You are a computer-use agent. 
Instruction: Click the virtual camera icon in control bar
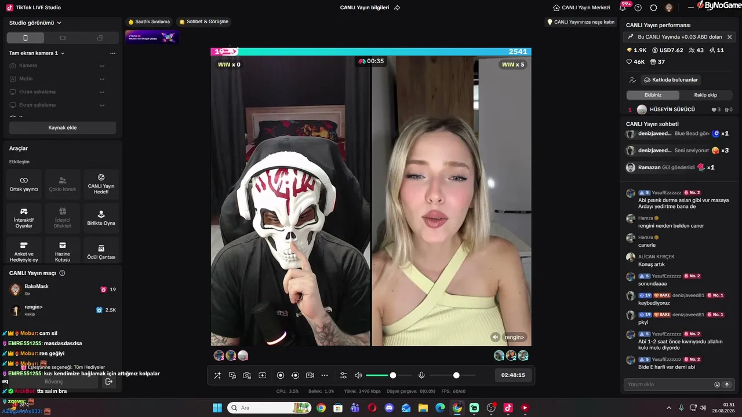click(x=310, y=375)
